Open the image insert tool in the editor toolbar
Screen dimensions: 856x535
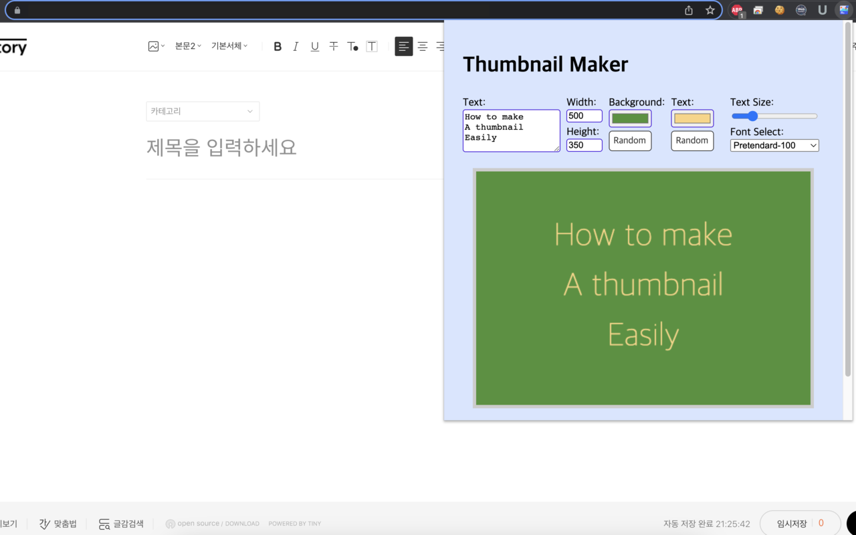(x=154, y=45)
